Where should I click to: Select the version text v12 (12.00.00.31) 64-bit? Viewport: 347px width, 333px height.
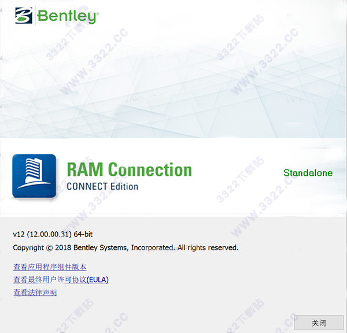tap(53, 234)
